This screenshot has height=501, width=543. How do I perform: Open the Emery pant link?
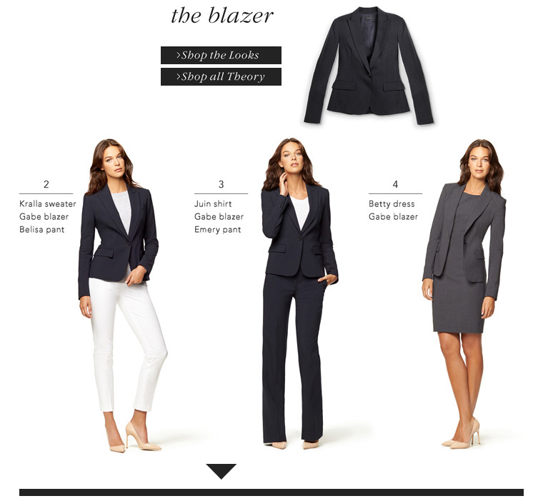[217, 229]
